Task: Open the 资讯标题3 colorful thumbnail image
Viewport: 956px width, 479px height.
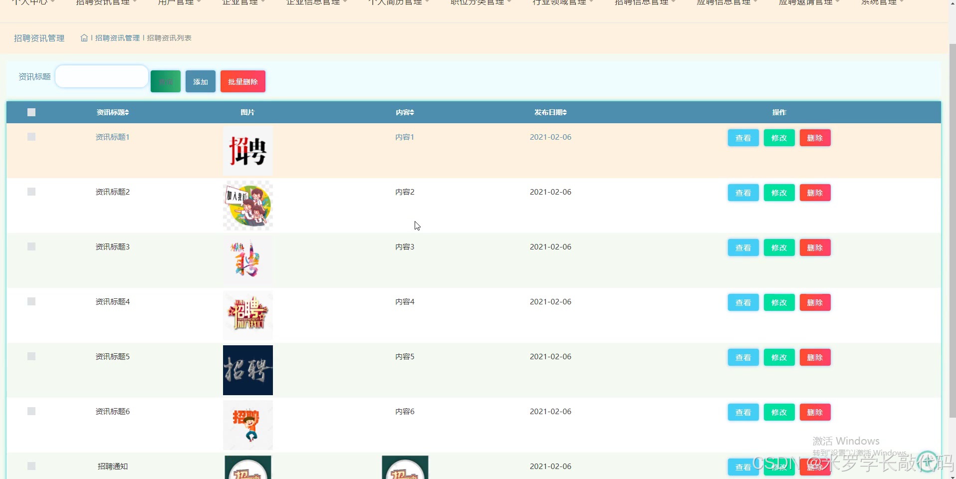Action: 248,260
